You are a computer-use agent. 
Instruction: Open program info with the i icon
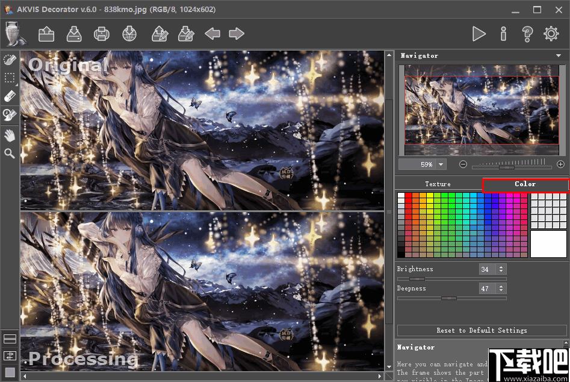tap(503, 34)
